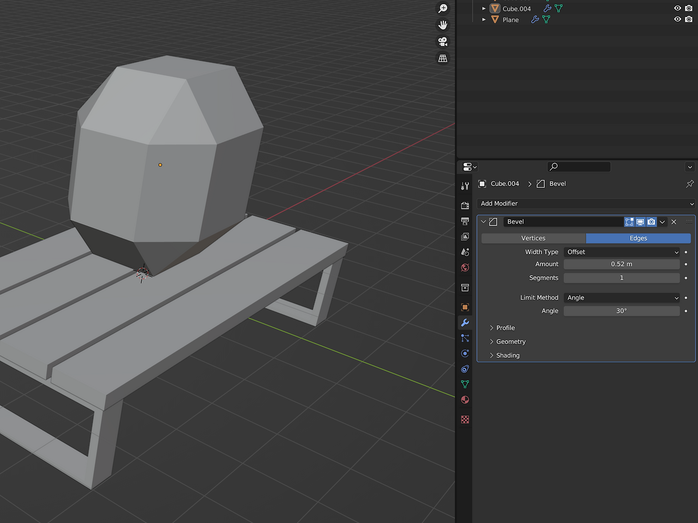Expand the Geometry subpanel
The height and width of the screenshot is (523, 698).
507,341
